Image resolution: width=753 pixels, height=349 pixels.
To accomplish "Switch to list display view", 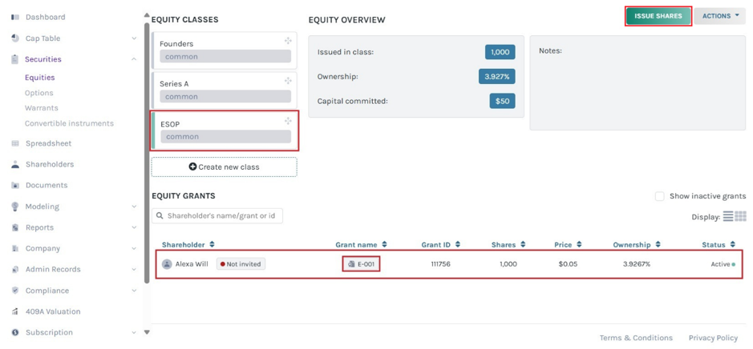I will point(728,216).
